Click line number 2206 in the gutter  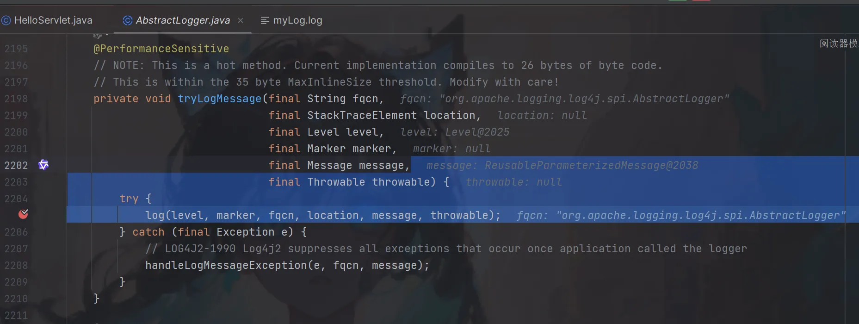point(16,232)
